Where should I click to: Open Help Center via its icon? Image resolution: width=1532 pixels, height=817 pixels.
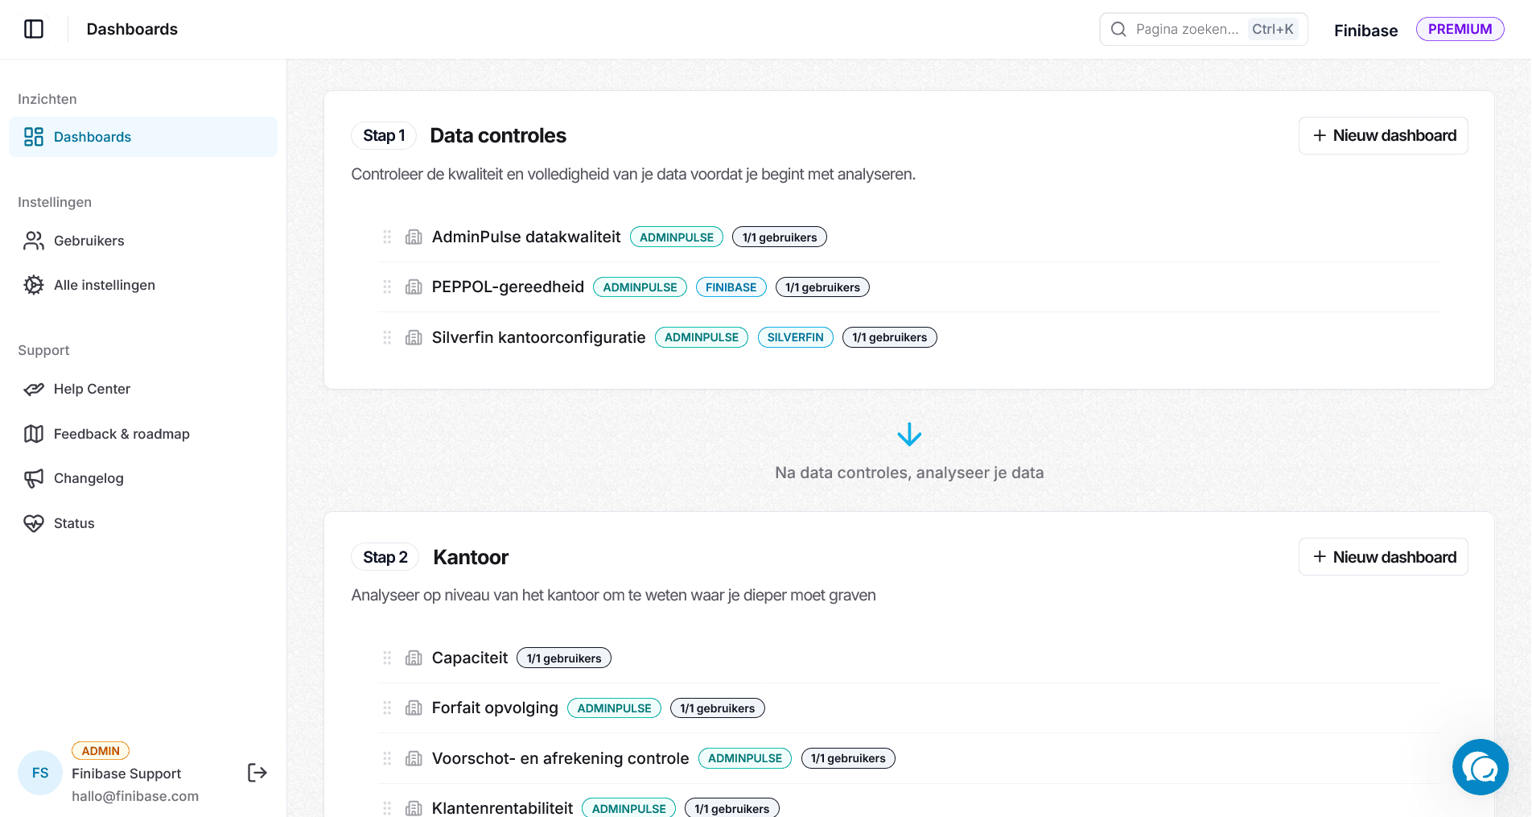coord(33,389)
